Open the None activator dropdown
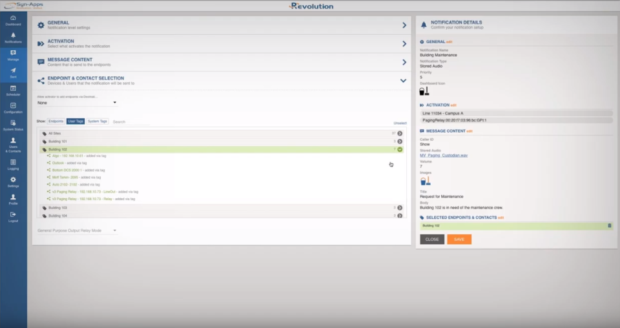This screenshot has height=328, width=620. coord(77,103)
